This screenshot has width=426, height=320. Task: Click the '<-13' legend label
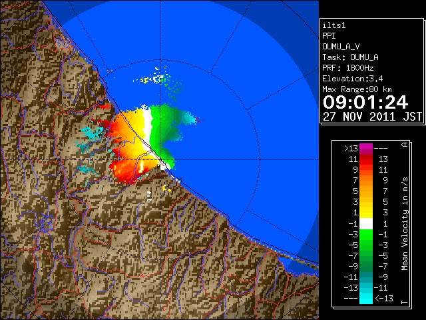pos(384,298)
